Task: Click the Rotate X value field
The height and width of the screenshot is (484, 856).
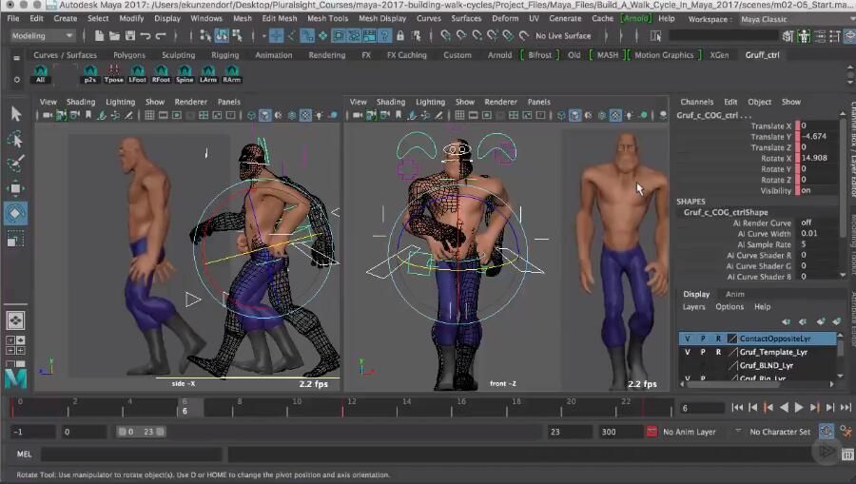Action: (x=816, y=158)
